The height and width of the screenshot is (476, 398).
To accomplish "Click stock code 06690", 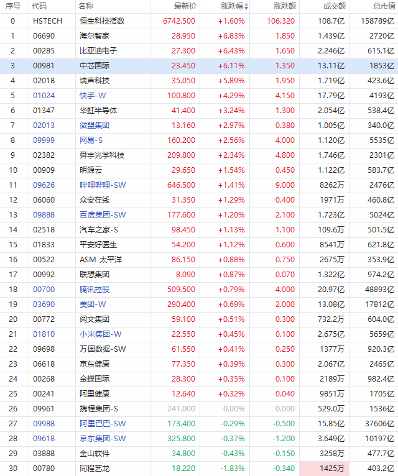I will click(44, 36).
